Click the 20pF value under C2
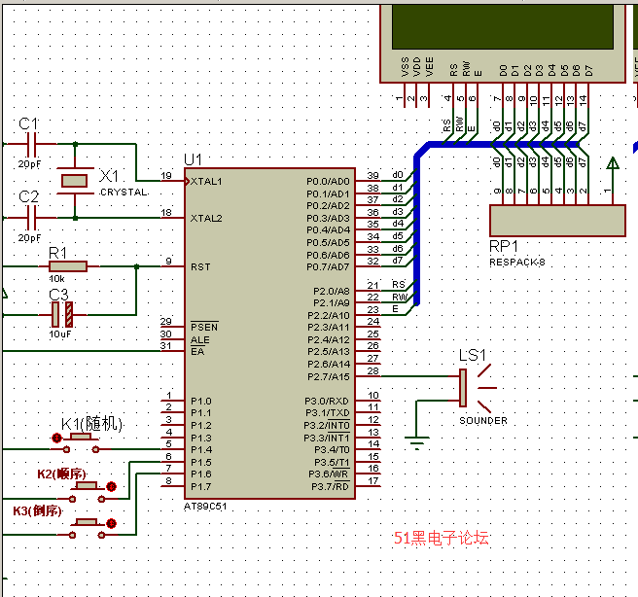This screenshot has height=597, width=638. pyautogui.click(x=29, y=238)
